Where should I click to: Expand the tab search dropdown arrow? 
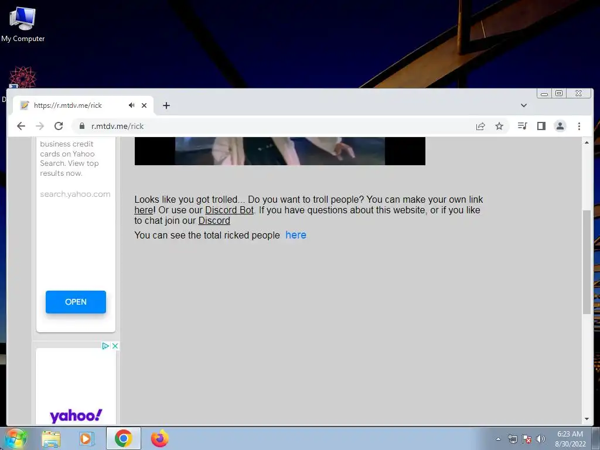pyautogui.click(x=524, y=105)
